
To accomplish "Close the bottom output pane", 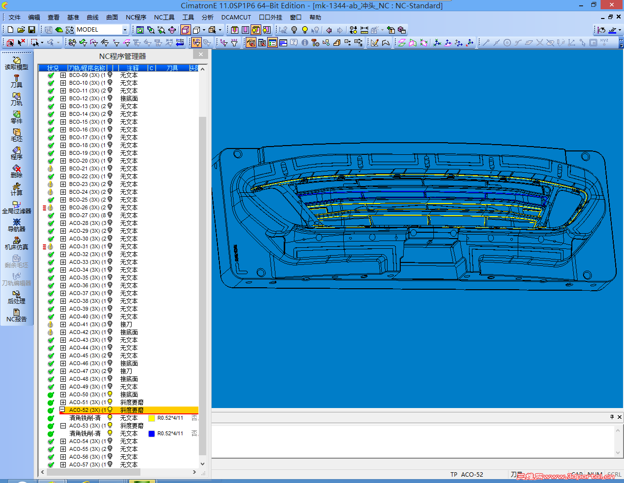I will coord(620,417).
